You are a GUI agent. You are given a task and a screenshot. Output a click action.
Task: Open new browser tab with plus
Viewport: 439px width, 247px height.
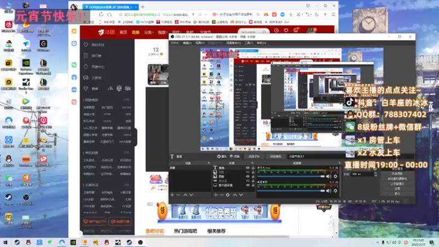click(x=143, y=7)
